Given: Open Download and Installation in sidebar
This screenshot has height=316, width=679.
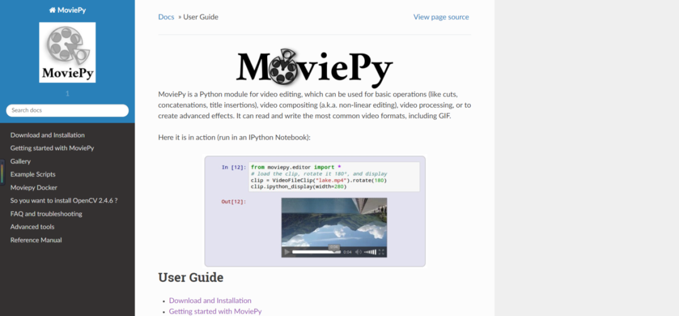Looking at the screenshot, I should (x=48, y=135).
